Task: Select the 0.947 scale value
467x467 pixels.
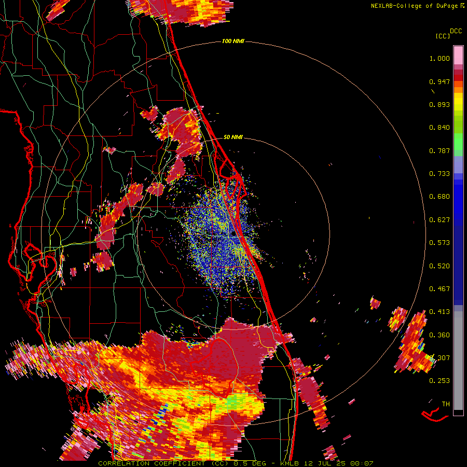Action: pyautogui.click(x=439, y=81)
